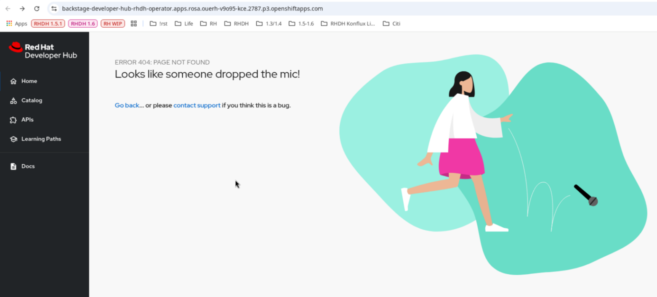Open the 1.3/1.4 bookmark folder

(269, 24)
